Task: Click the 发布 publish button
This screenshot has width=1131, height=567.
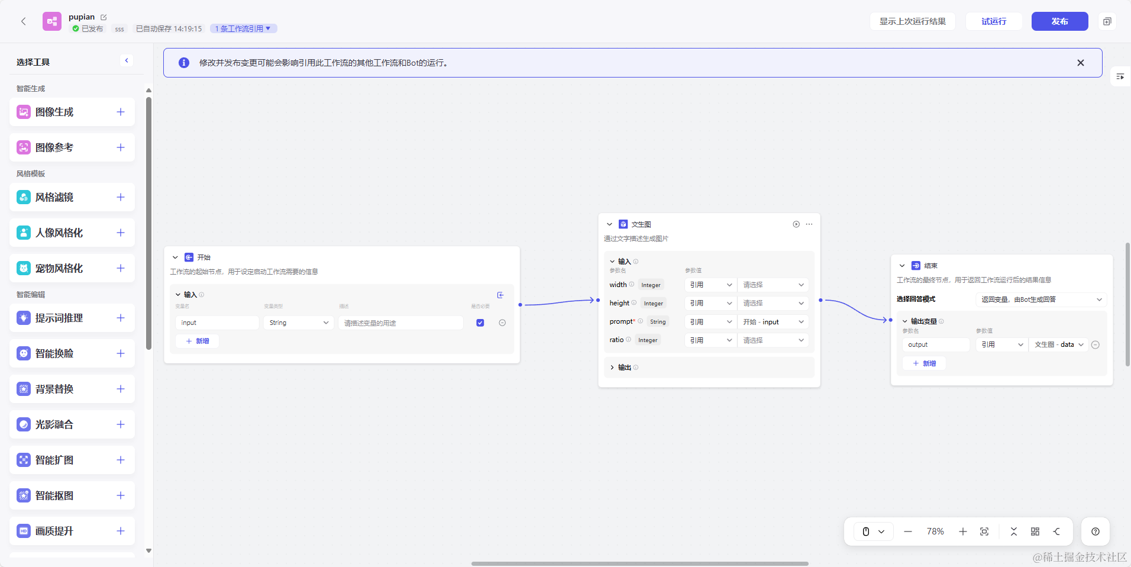Action: coord(1059,21)
